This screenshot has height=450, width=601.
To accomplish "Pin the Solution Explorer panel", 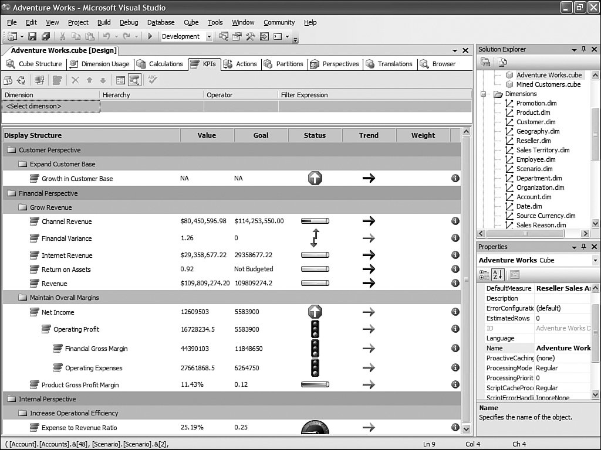I will (584, 49).
